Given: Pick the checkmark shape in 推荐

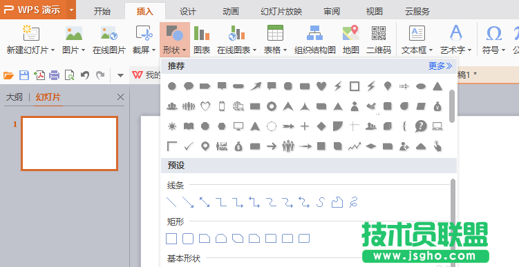Looking at the screenshot, I should (189, 146).
